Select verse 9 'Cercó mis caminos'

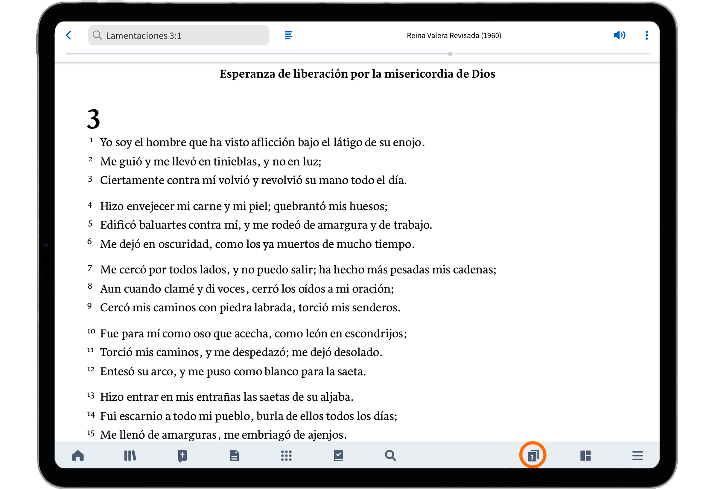coord(250,308)
